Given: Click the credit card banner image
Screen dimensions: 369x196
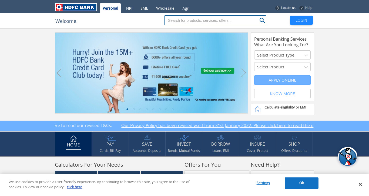Looking at the screenshot, I should tap(151, 73).
